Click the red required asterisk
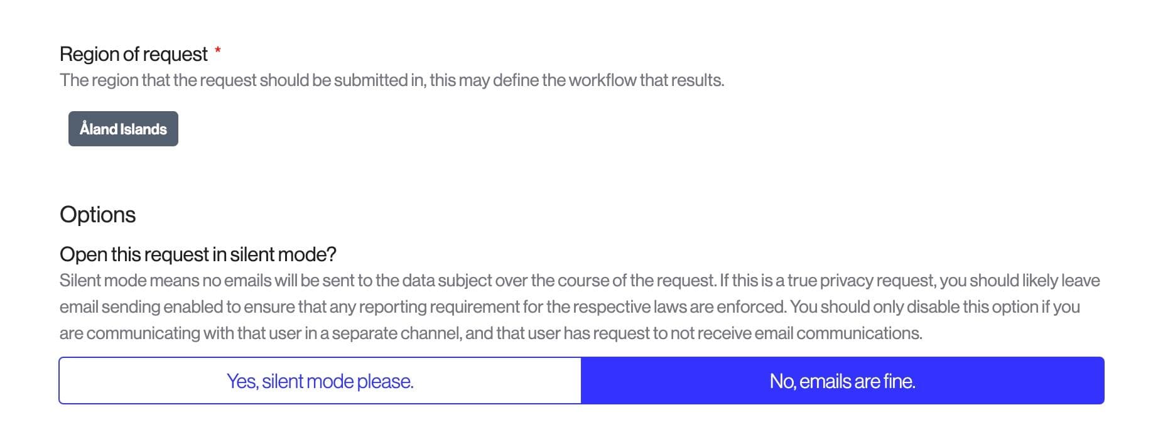Viewport: 1158px width, 427px height. (x=218, y=50)
